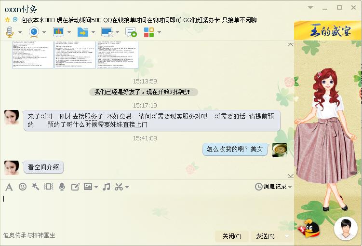Open the presentation demo monitor icon

(58, 32)
